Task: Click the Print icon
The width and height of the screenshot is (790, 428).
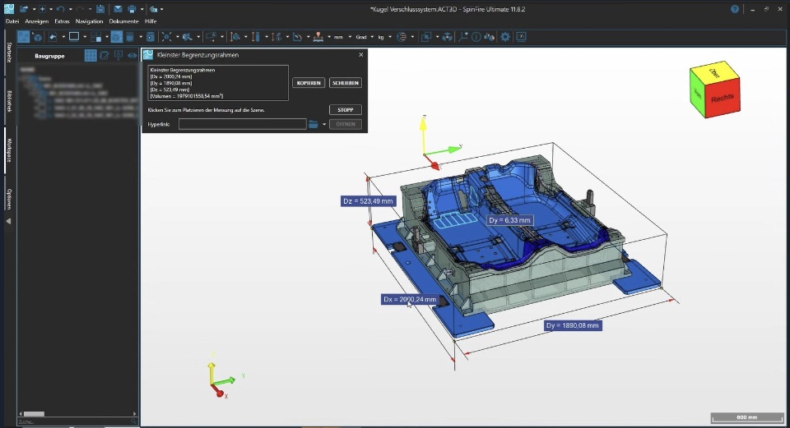Action: [132, 9]
